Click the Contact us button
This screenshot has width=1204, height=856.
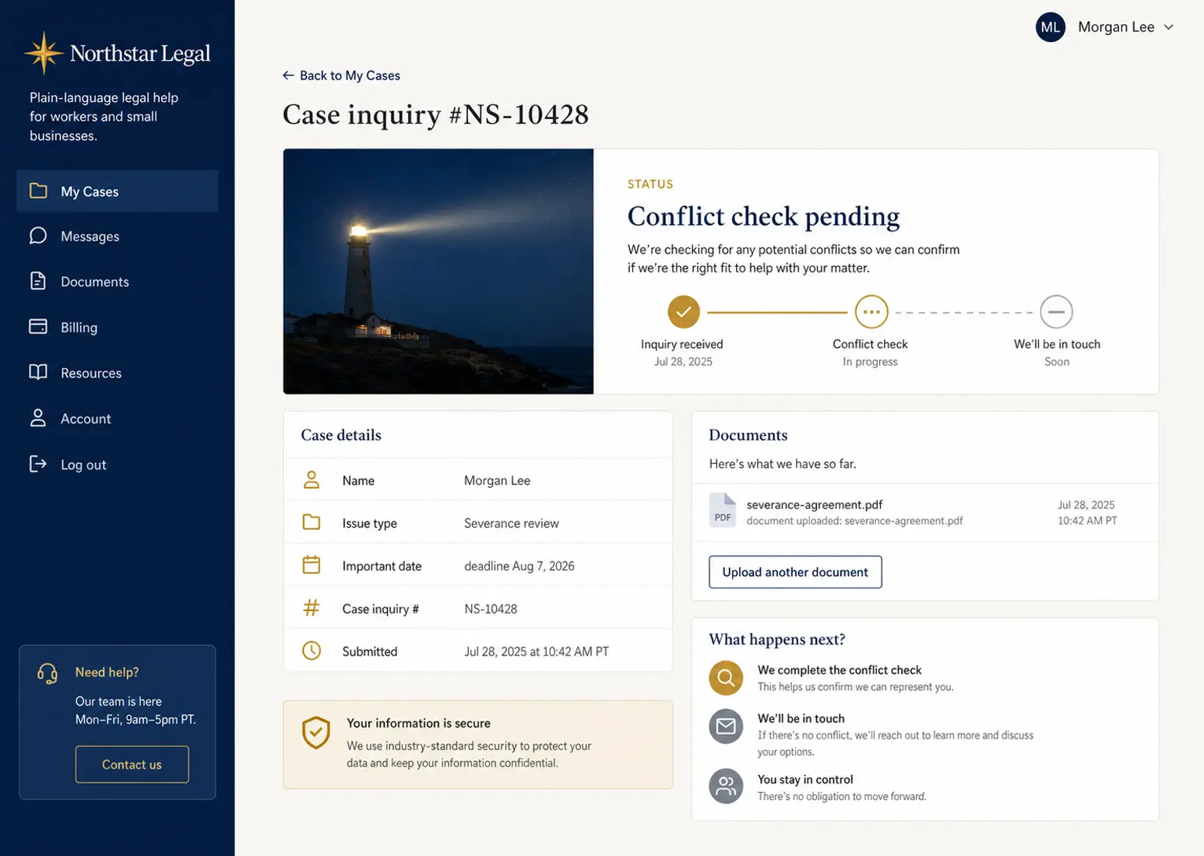132,764
